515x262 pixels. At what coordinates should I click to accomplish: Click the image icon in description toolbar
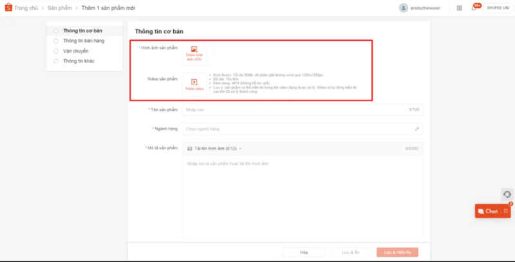point(189,149)
